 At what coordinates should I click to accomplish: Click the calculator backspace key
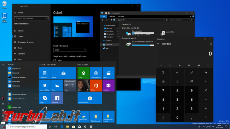click(191, 81)
